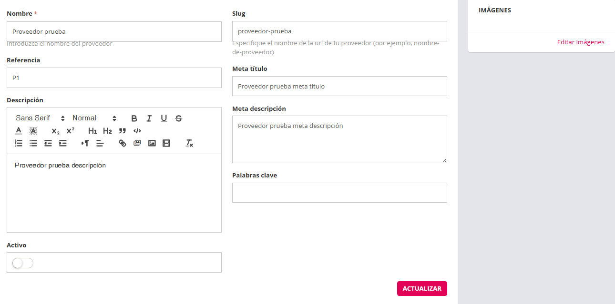Apply italic formatting in the editor
The height and width of the screenshot is (304, 615).
[149, 118]
